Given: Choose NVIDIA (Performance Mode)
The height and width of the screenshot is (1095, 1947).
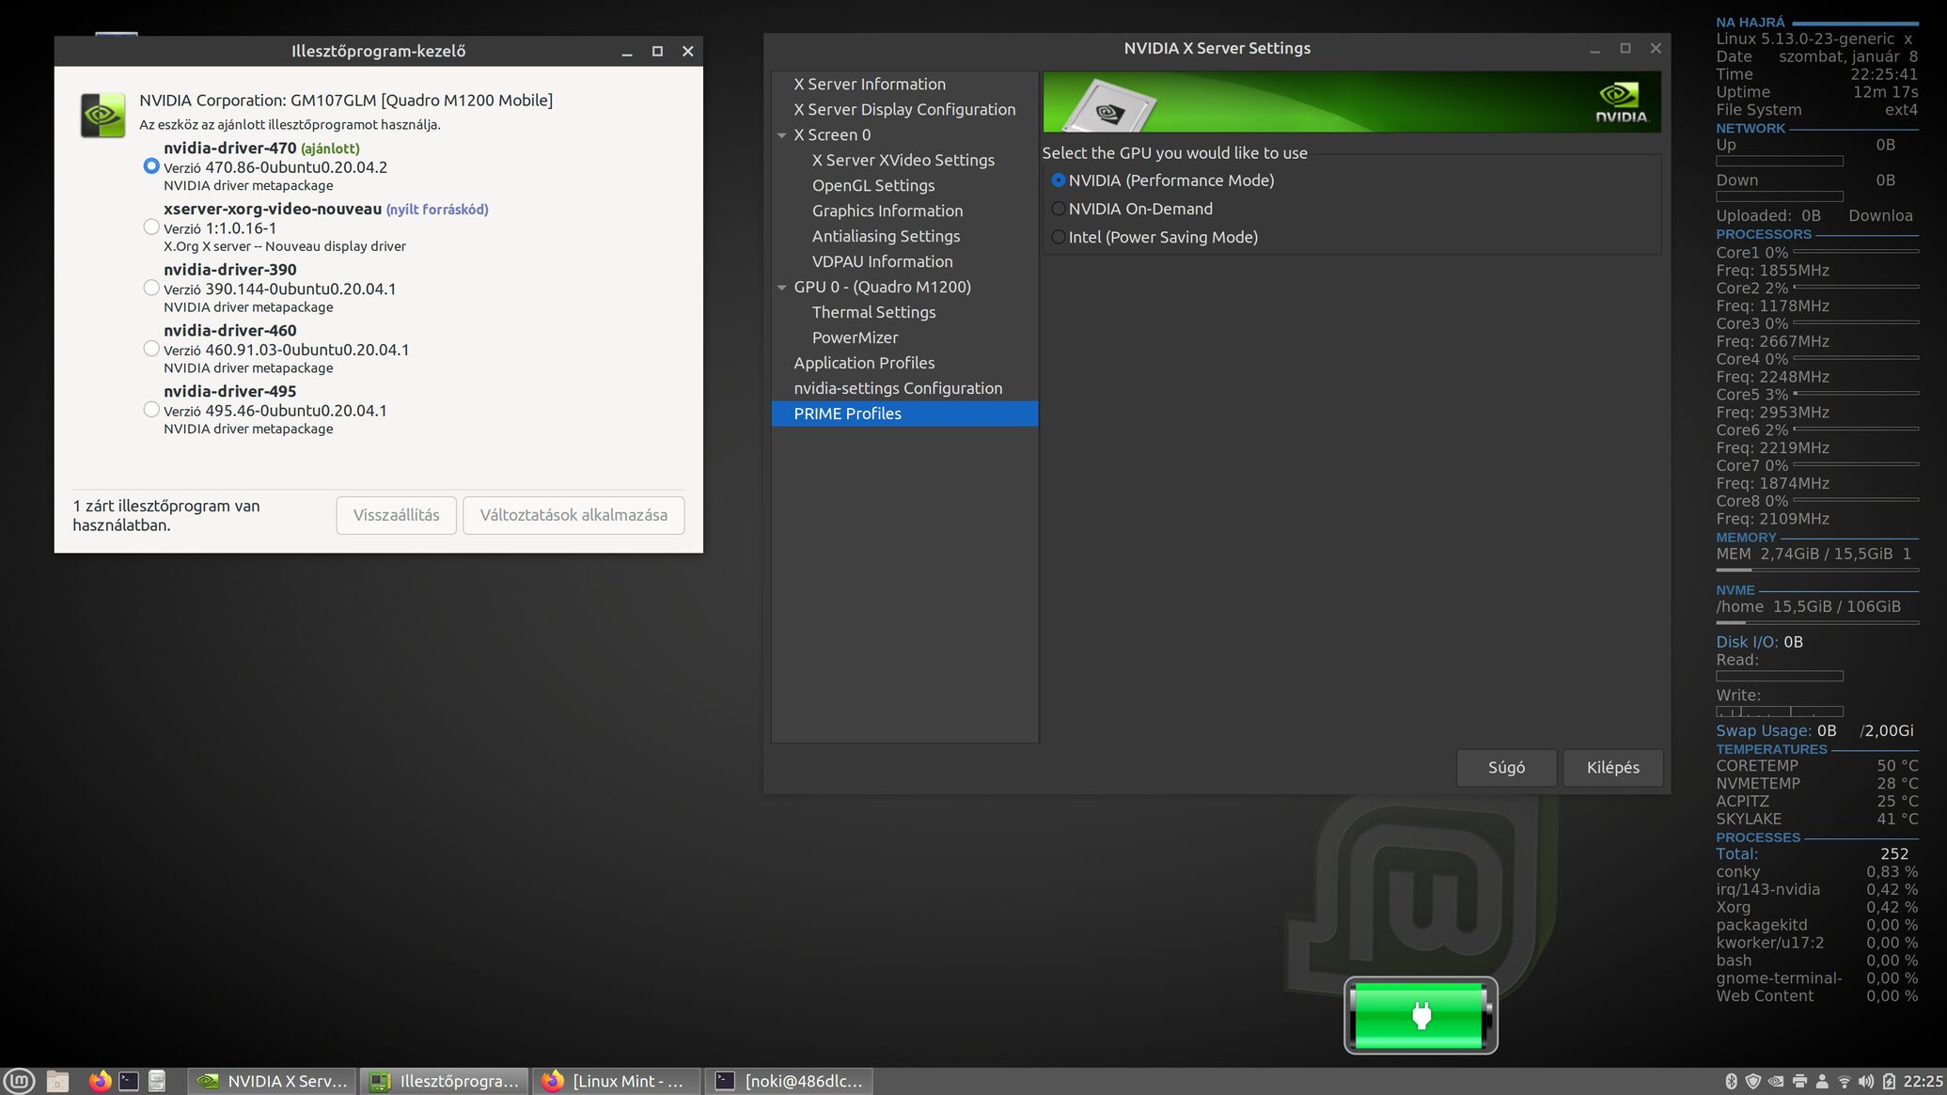Looking at the screenshot, I should coord(1059,180).
